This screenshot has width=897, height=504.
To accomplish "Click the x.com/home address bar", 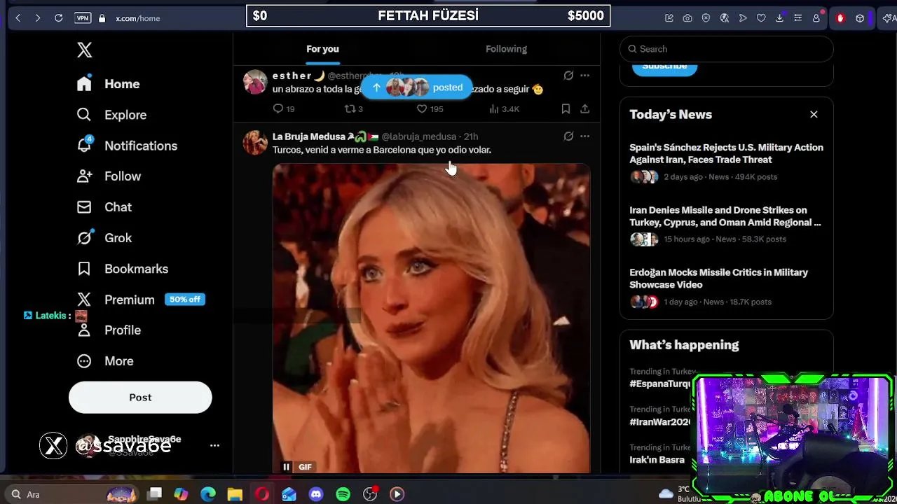I will 138,18.
